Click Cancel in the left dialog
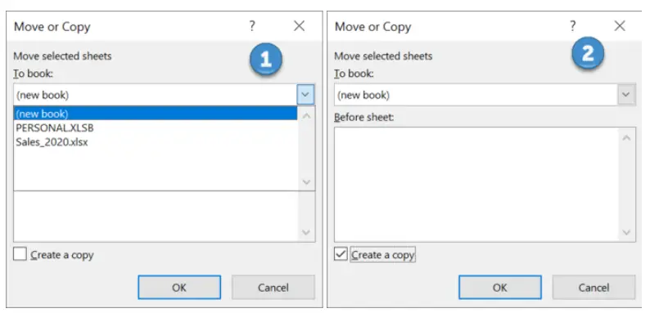This screenshot has height=313, width=650. (273, 288)
